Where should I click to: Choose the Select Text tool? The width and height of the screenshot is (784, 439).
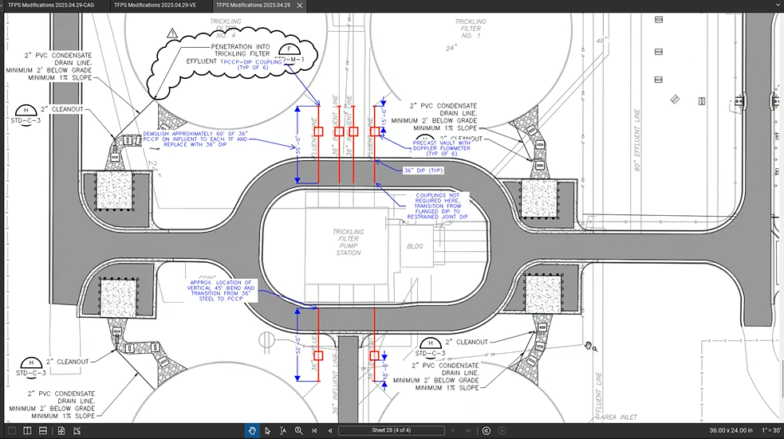click(282, 431)
